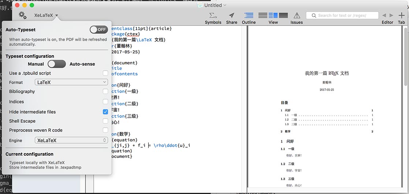The width and height of the screenshot is (409, 194).
Task: Toggle Manual / Auto-sense configuration switch
Action: pyautogui.click(x=57, y=64)
